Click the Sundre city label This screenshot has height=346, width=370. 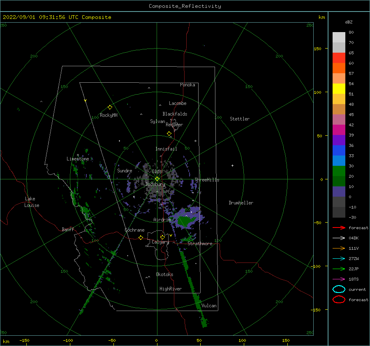click(125, 171)
